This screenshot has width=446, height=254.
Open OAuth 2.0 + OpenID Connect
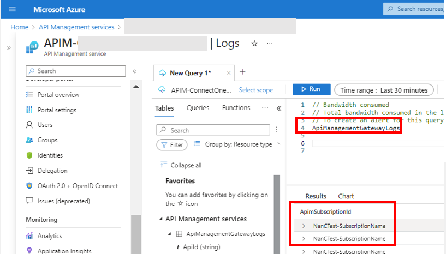coord(78,186)
